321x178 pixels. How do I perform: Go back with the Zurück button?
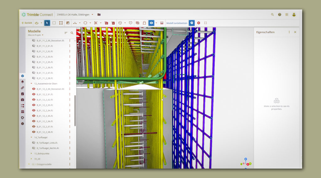coord(27,23)
